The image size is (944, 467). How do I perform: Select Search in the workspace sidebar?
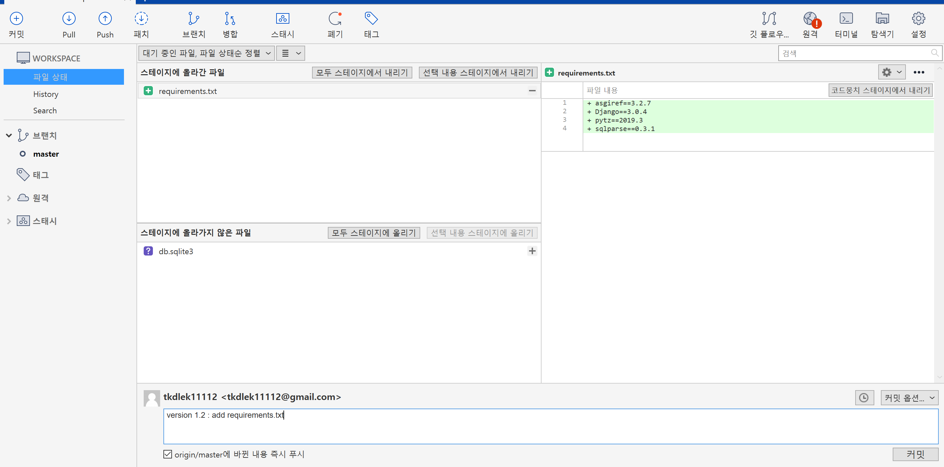(45, 111)
